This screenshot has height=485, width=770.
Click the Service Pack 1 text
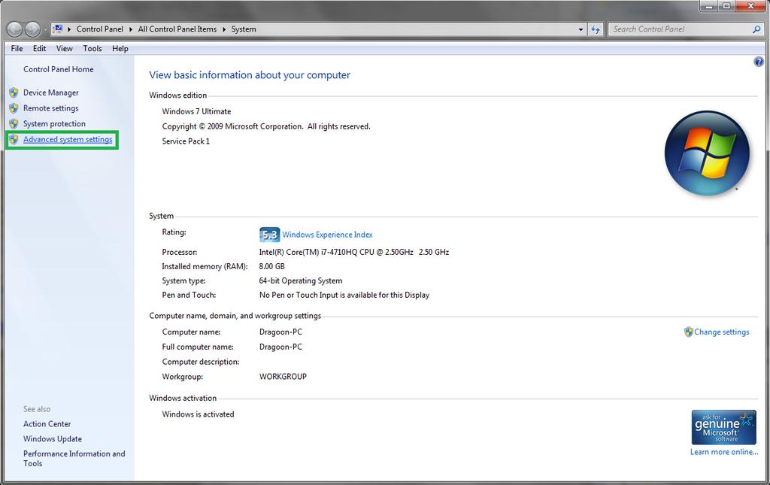pyautogui.click(x=186, y=141)
